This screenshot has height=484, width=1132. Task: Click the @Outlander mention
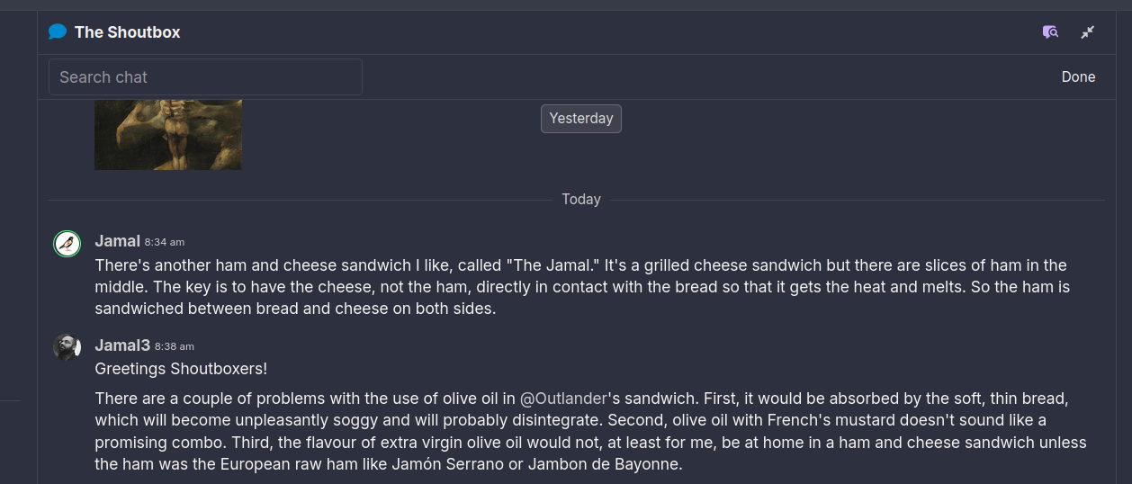(563, 399)
